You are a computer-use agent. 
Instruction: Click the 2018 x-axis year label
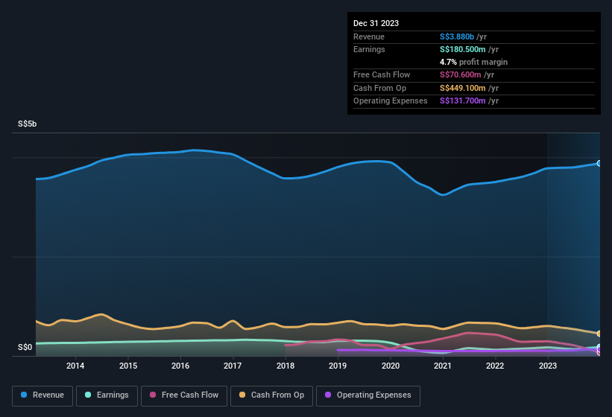click(286, 366)
